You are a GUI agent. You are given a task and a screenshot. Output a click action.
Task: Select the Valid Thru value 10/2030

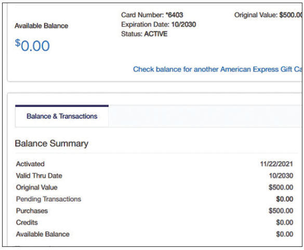coord(281,176)
